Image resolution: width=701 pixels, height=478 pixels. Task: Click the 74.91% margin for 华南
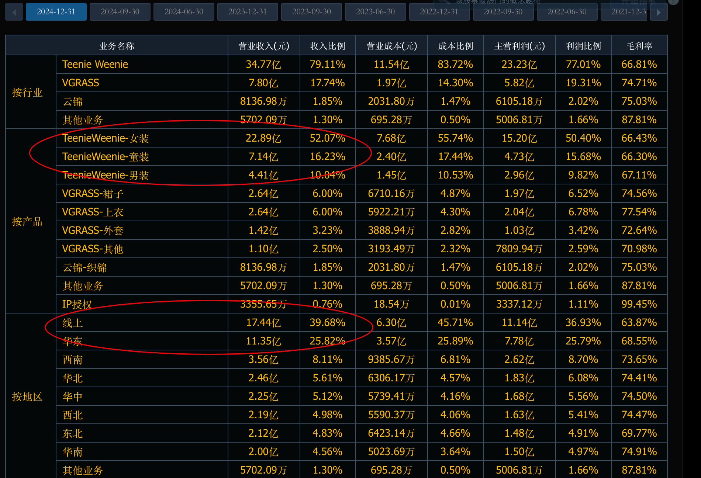click(639, 451)
